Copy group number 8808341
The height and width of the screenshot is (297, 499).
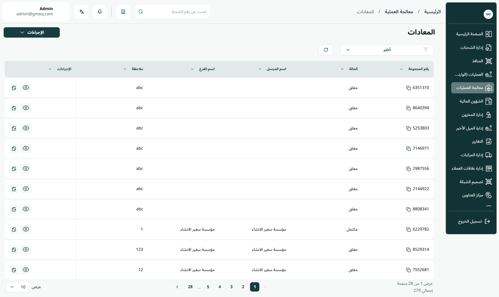coord(408,209)
